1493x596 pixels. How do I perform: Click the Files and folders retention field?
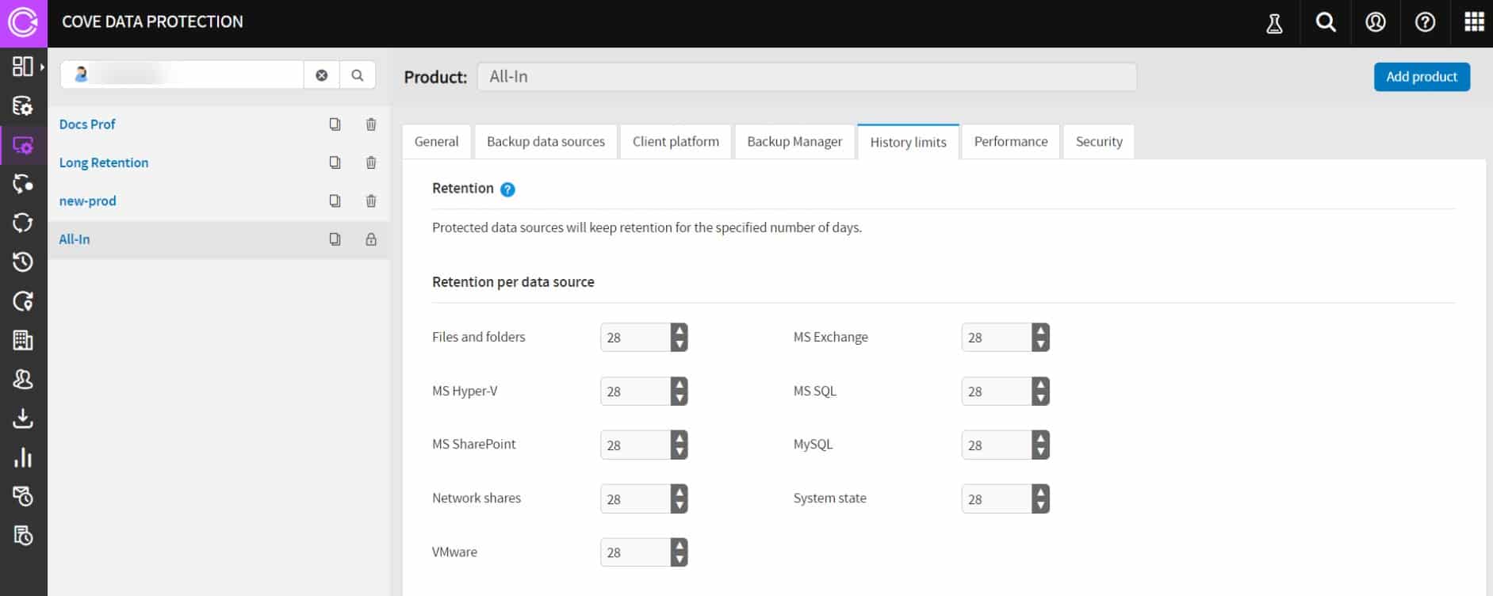635,338
